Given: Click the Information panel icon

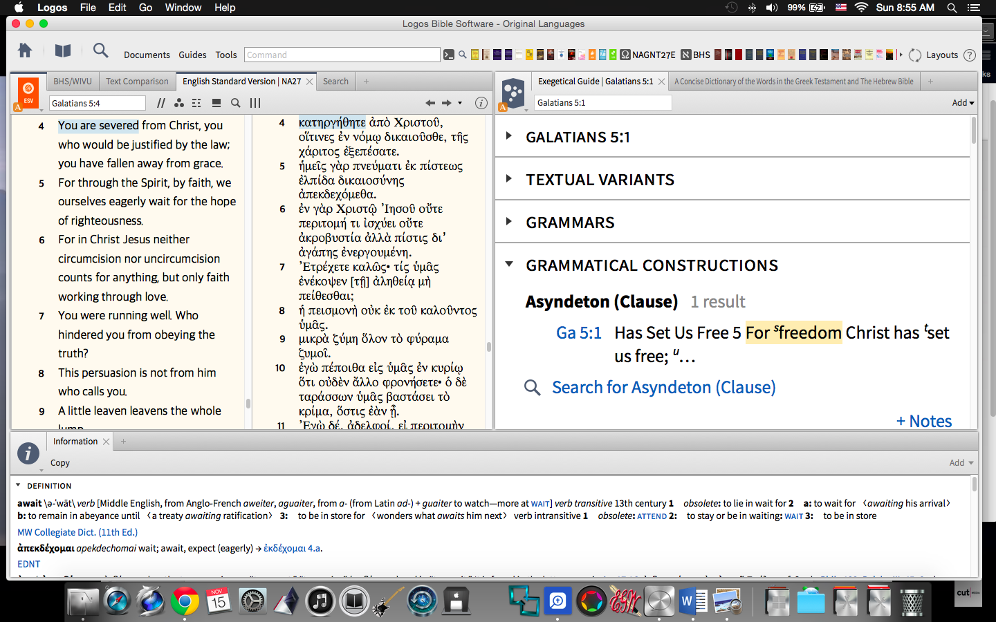Looking at the screenshot, I should pos(28,453).
